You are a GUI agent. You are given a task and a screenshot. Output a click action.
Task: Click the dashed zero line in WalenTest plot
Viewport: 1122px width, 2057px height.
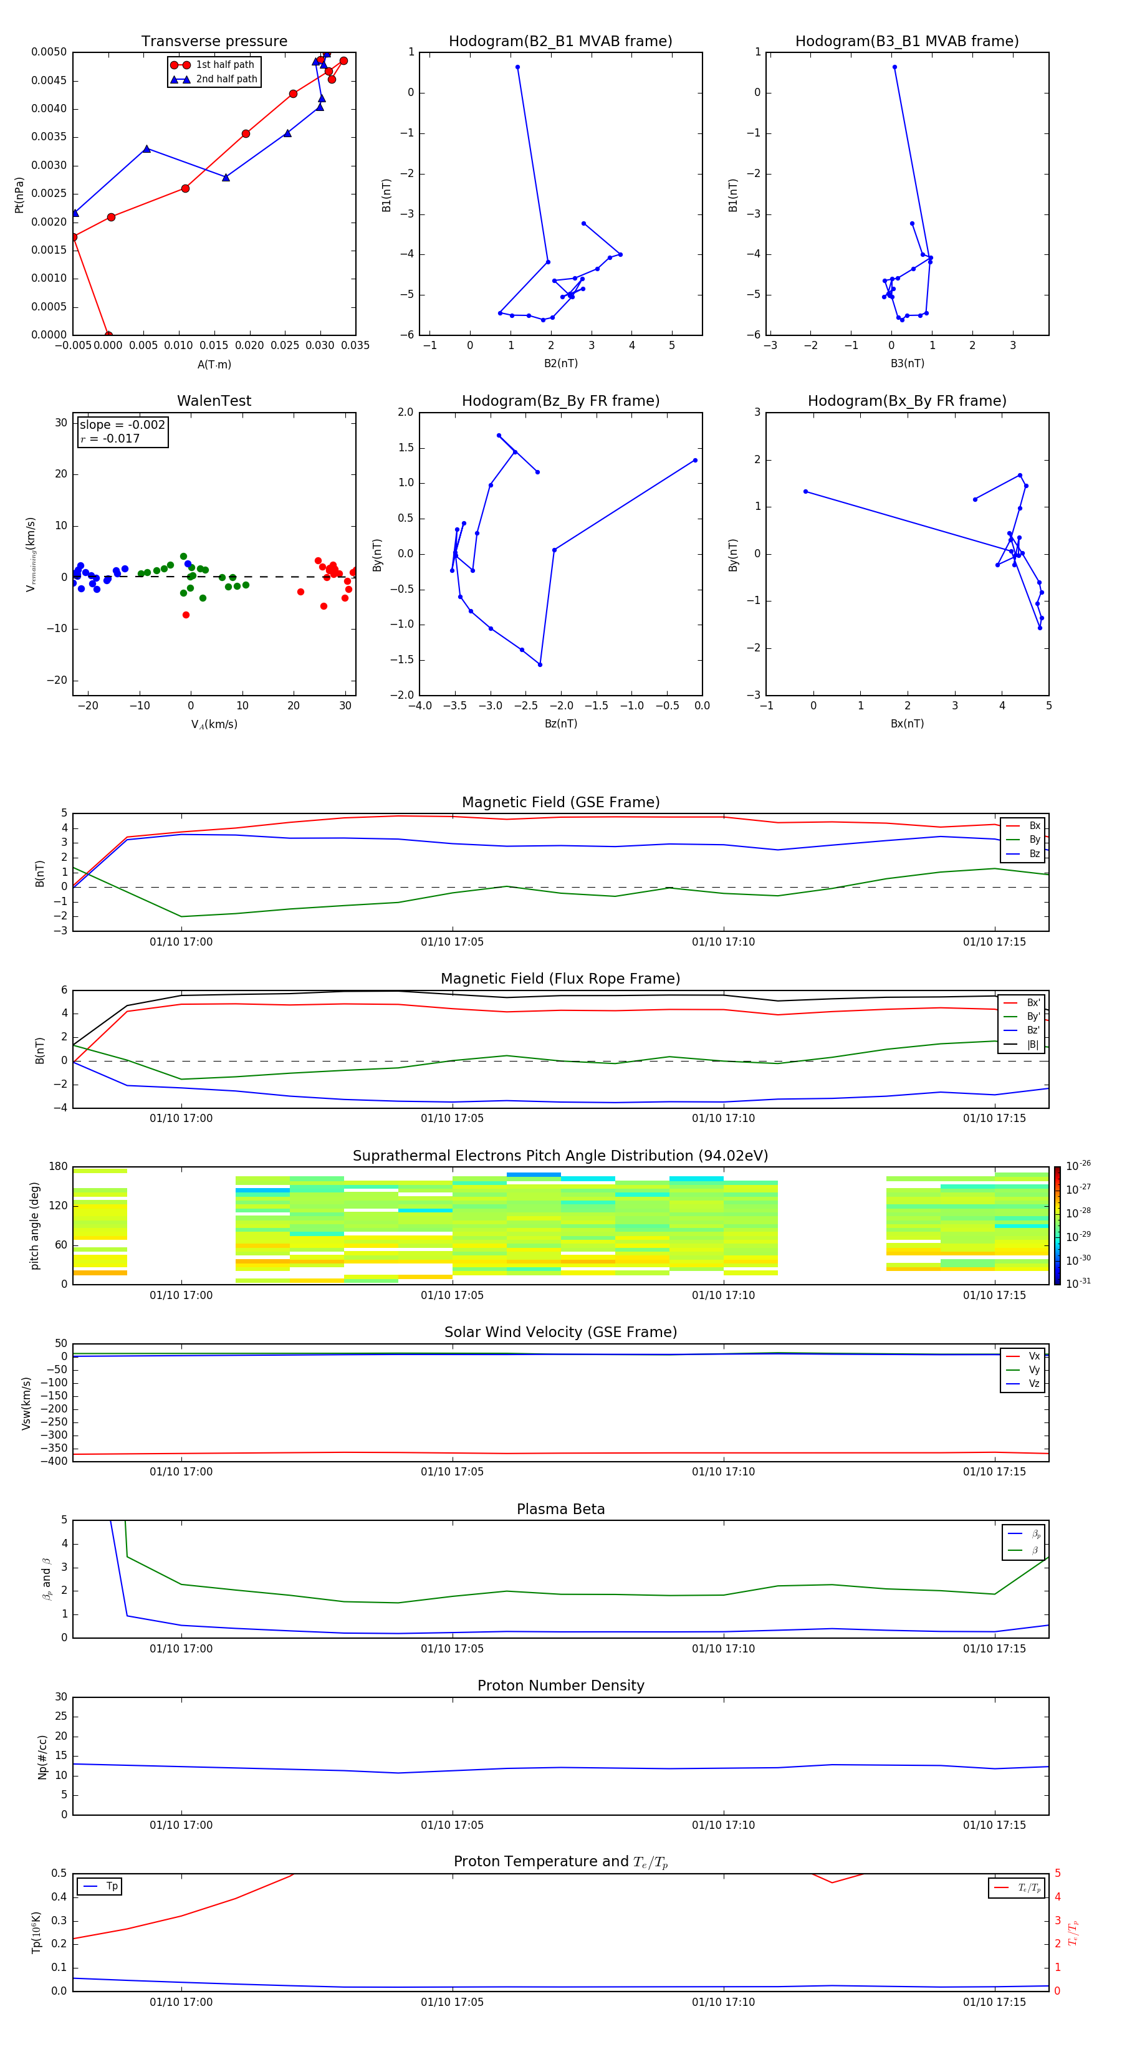[214, 577]
